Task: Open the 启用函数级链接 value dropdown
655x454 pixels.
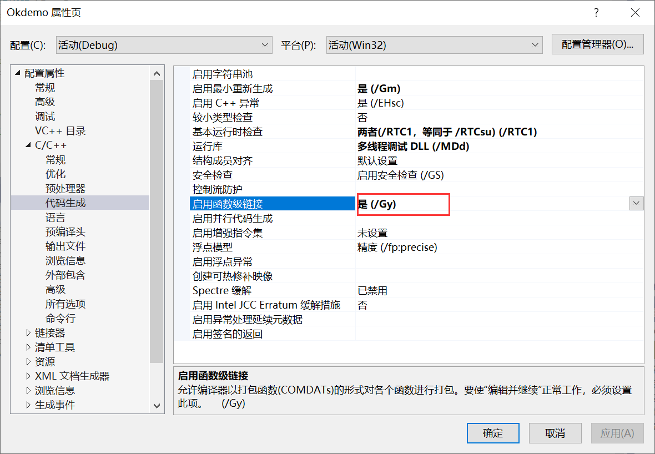Action: tap(636, 203)
